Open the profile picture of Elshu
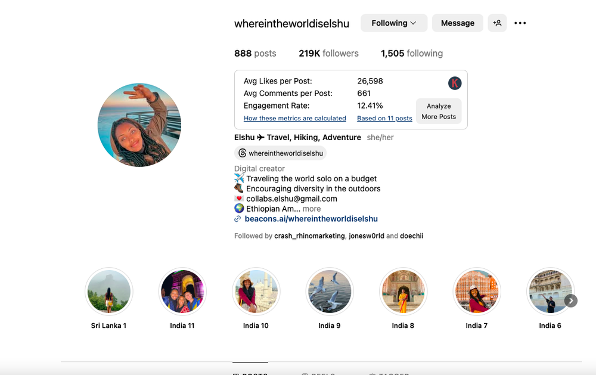 (x=139, y=125)
